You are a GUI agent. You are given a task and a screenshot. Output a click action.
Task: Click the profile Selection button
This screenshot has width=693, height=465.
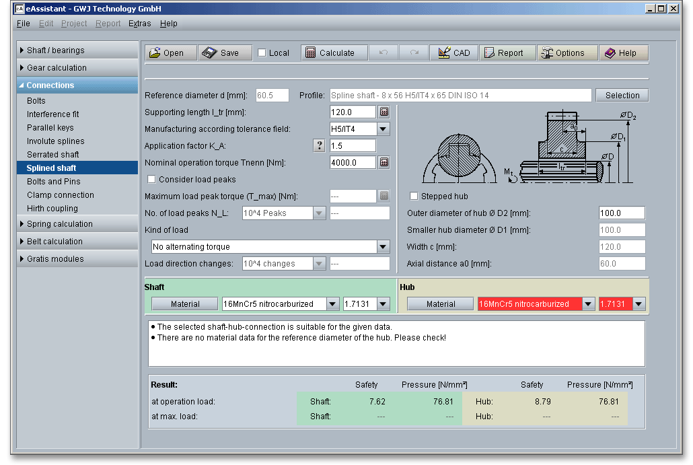pyautogui.click(x=622, y=96)
